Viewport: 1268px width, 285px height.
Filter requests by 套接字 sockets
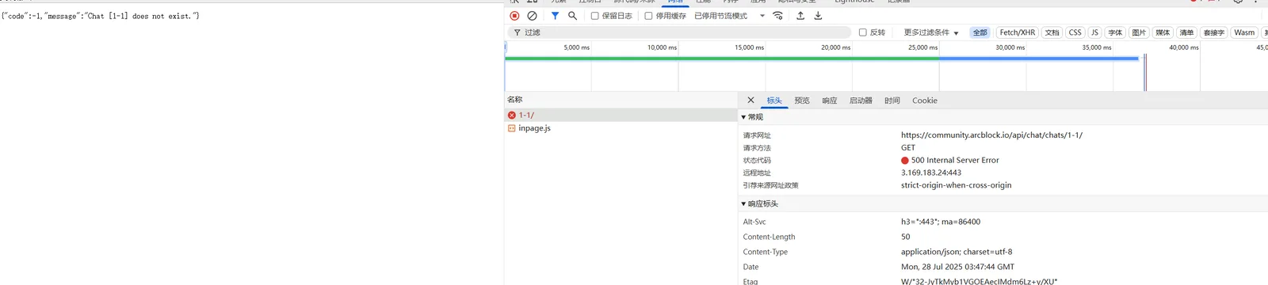point(1214,32)
